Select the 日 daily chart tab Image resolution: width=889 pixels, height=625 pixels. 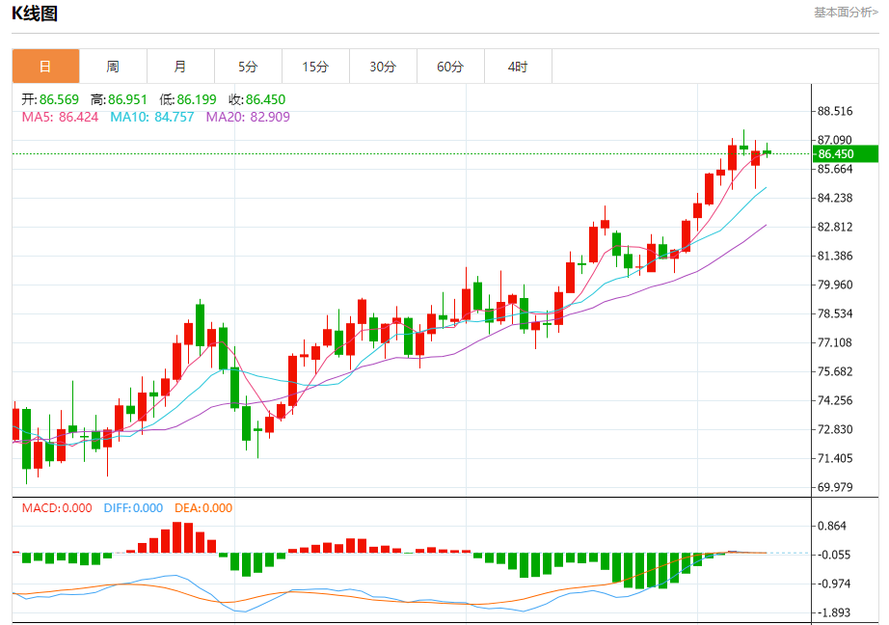click(45, 67)
